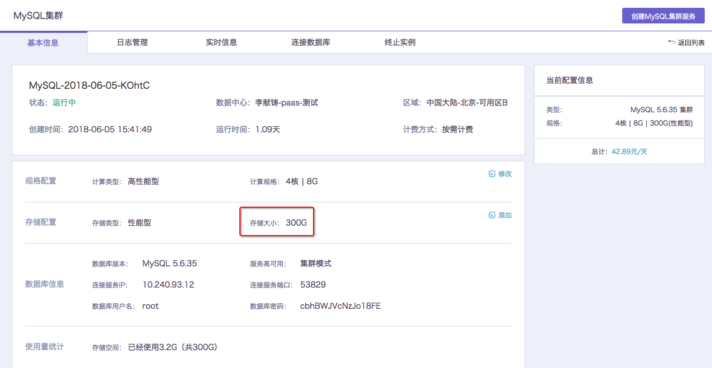Click the MySQL集群 page title
This screenshot has height=368, width=712.
click(x=39, y=16)
